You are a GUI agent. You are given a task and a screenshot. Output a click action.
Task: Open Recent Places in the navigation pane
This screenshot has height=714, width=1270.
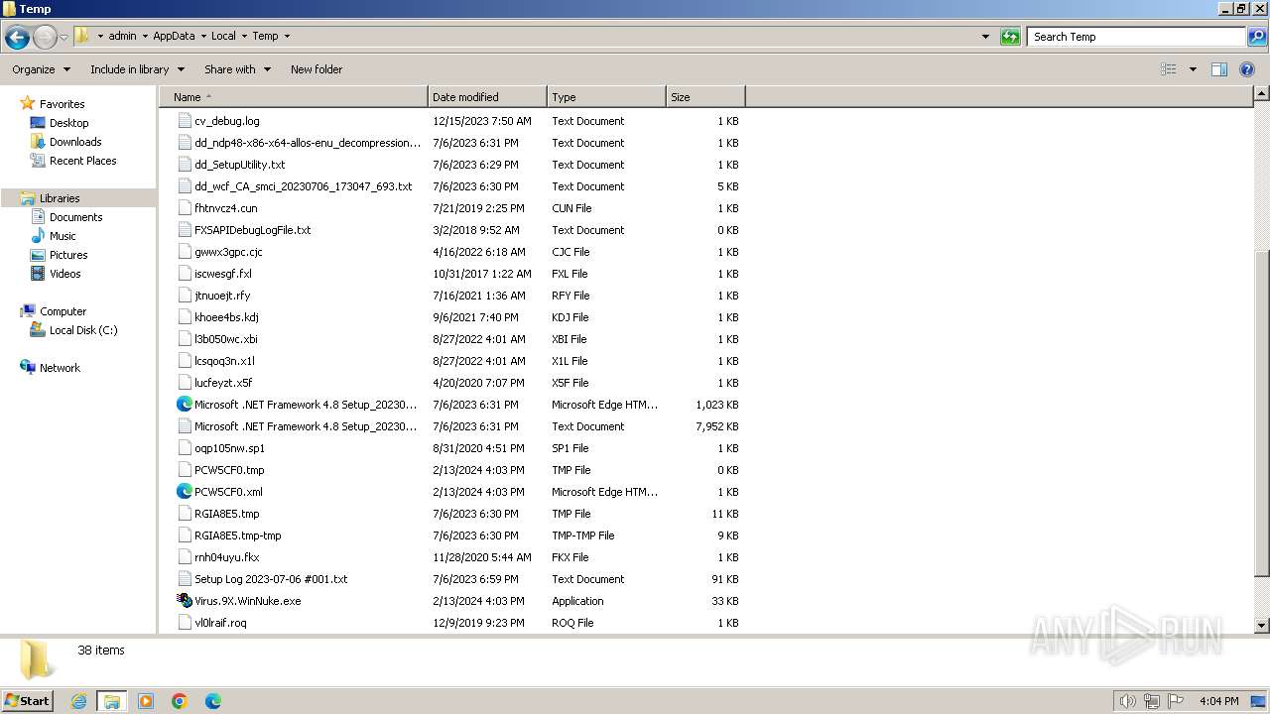[x=82, y=161]
